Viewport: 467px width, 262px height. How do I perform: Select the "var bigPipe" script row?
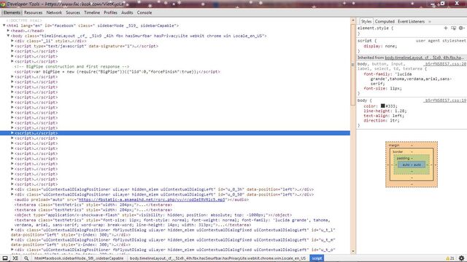tap(117, 71)
